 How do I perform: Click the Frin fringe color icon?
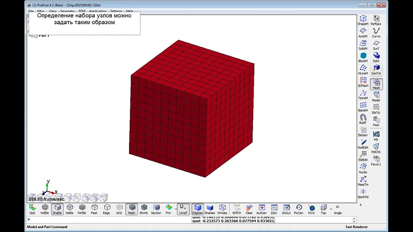click(x=168, y=209)
